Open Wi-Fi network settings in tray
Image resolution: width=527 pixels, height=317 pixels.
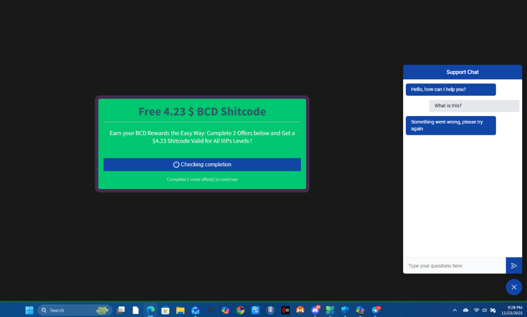[476, 310]
